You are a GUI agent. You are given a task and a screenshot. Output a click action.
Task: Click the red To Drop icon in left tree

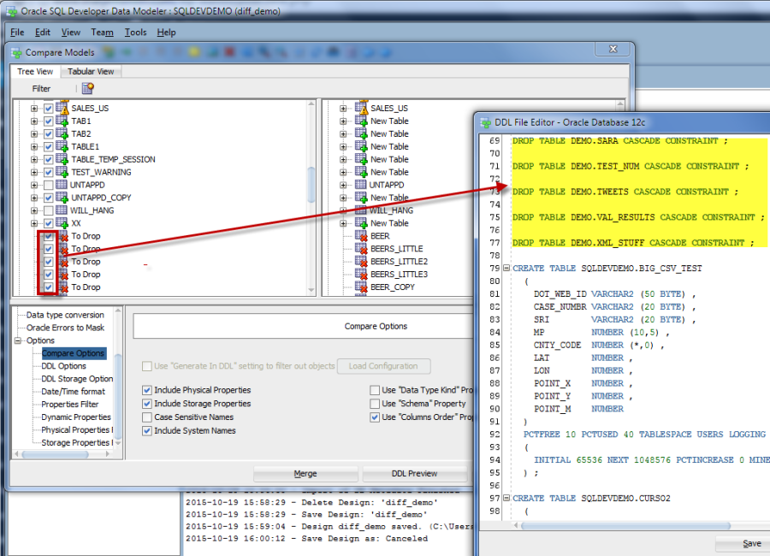(x=64, y=236)
